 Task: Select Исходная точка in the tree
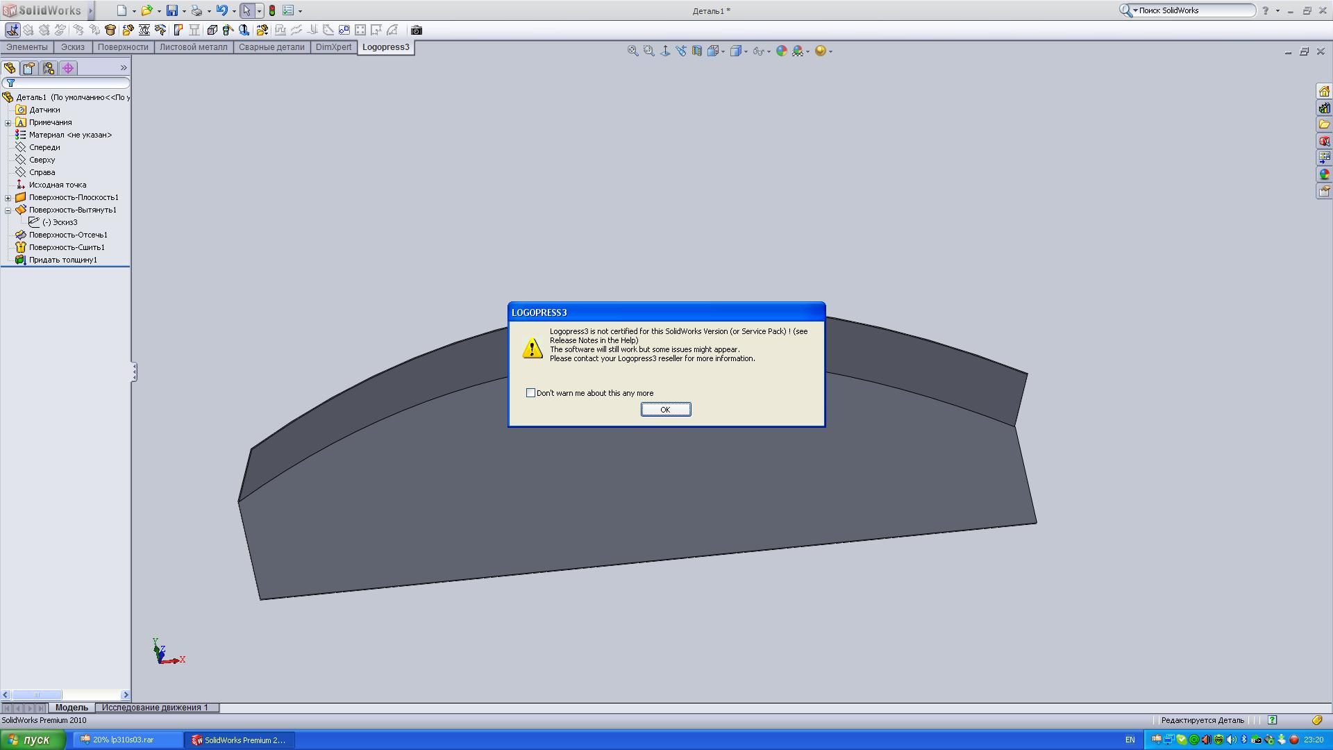[x=58, y=185]
